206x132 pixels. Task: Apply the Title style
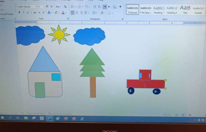[185, 10]
